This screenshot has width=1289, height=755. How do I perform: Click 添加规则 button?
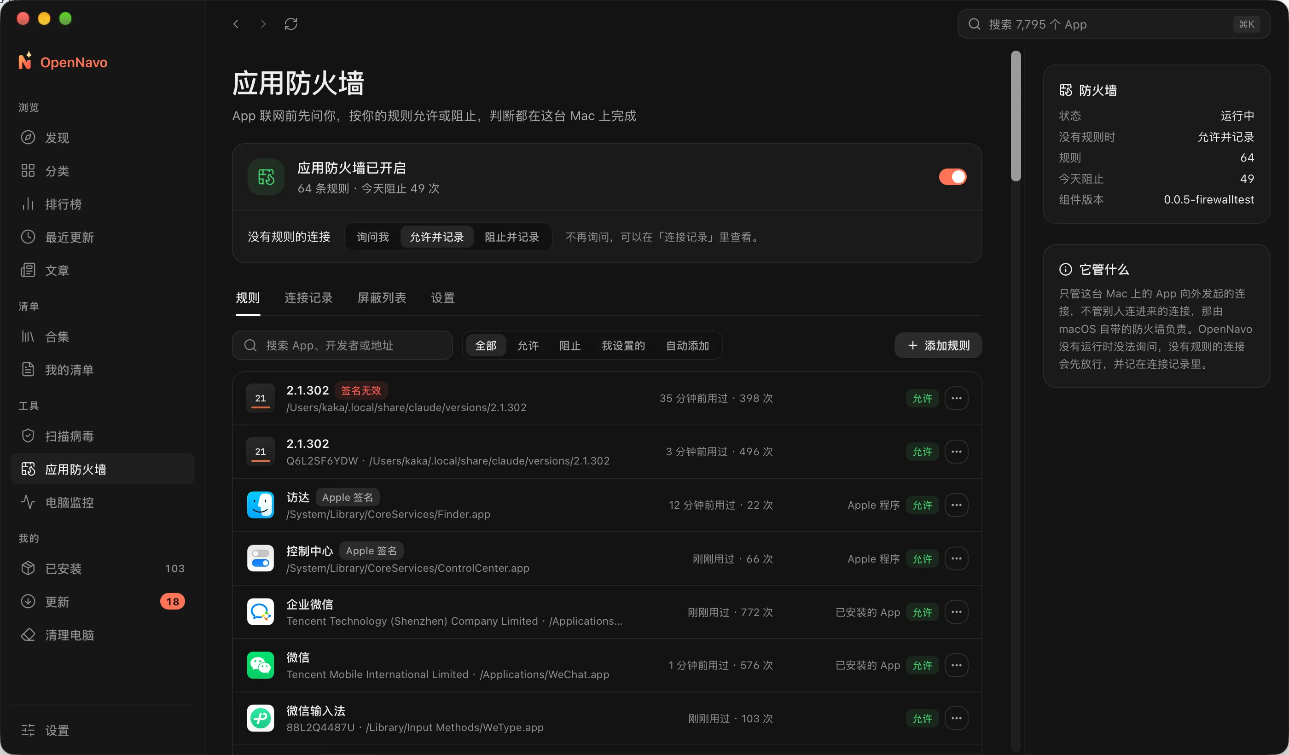938,345
